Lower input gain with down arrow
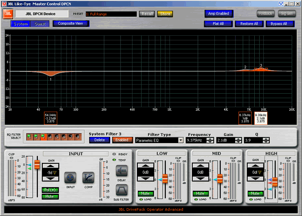The image size is (302, 216). point(51,179)
